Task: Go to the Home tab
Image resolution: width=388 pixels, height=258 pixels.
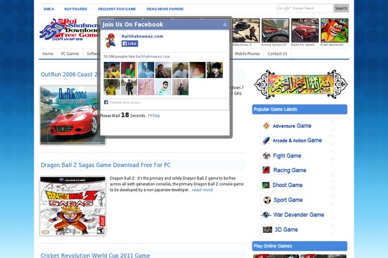Action: 48,54
